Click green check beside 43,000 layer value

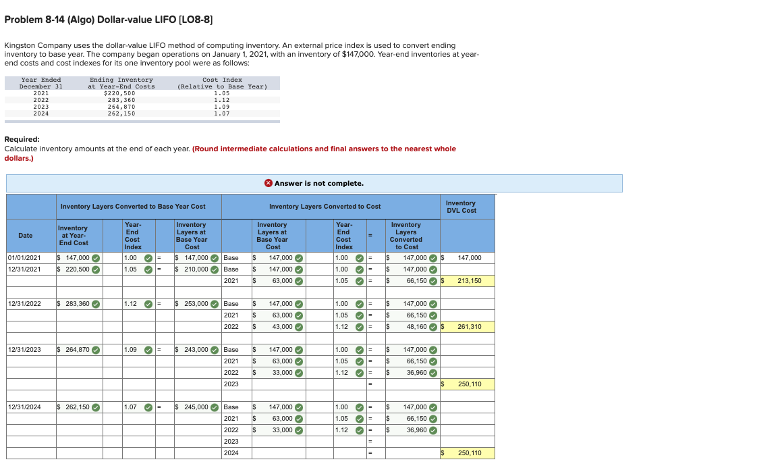[x=299, y=328]
